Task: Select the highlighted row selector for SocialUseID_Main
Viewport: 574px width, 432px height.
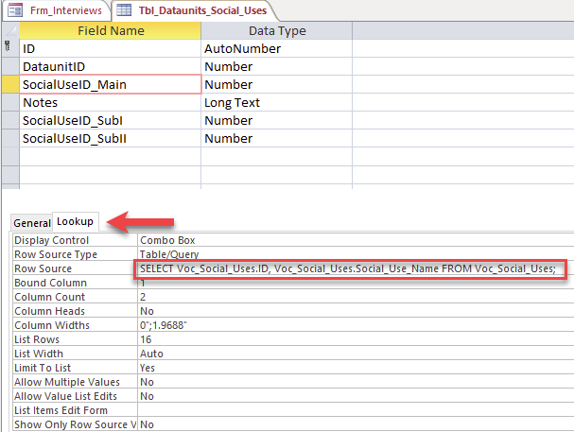Action: click(x=9, y=84)
